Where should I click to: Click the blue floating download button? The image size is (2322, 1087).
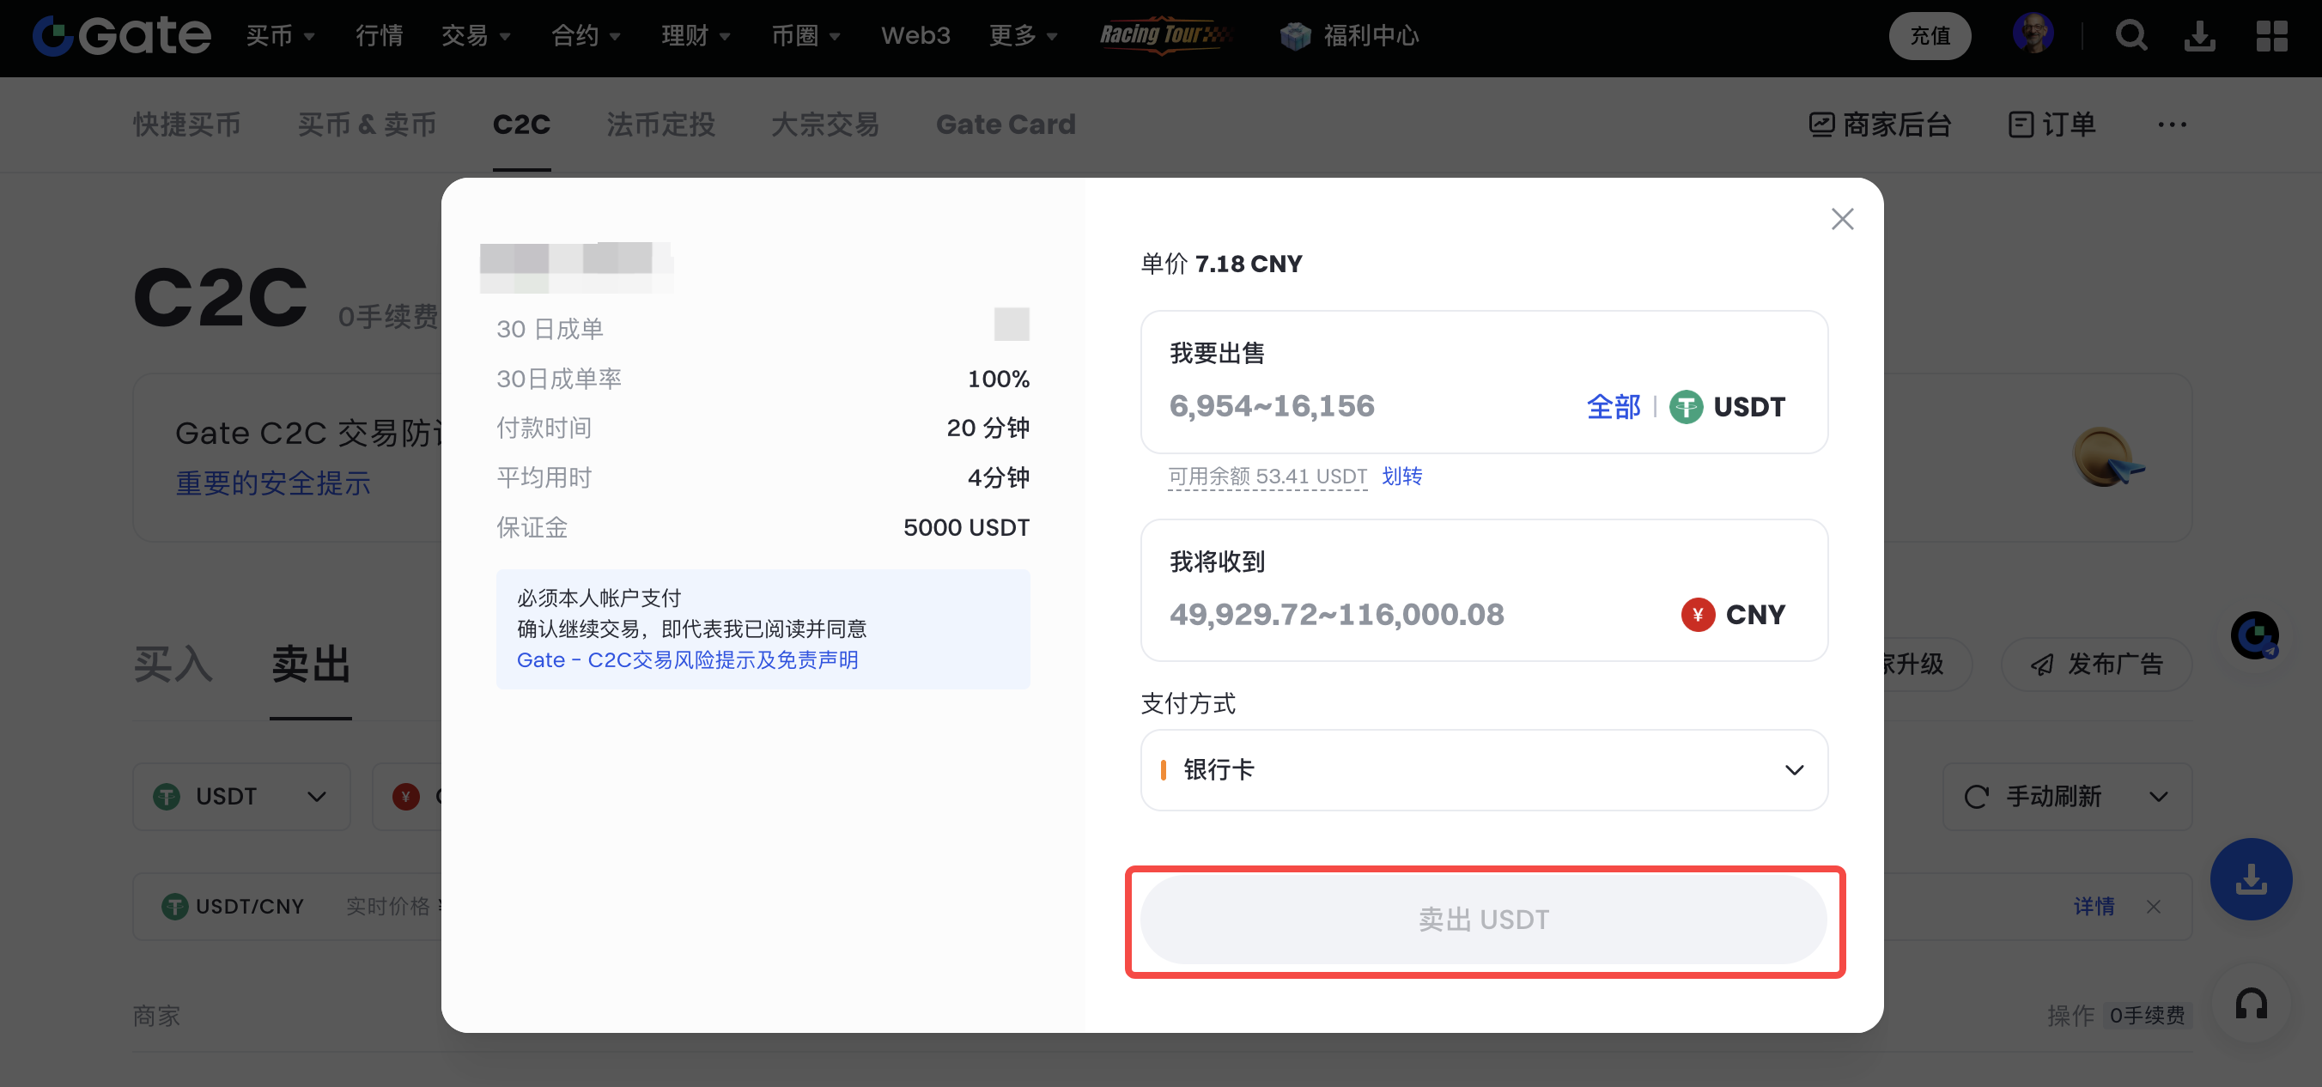[x=2251, y=879]
